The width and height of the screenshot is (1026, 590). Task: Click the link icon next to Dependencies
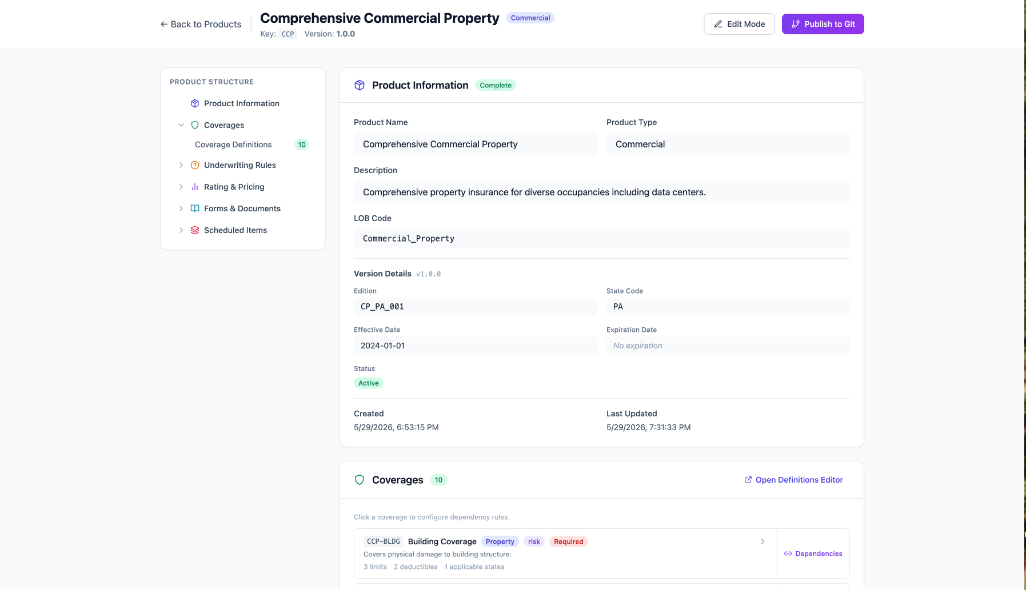[788, 553]
